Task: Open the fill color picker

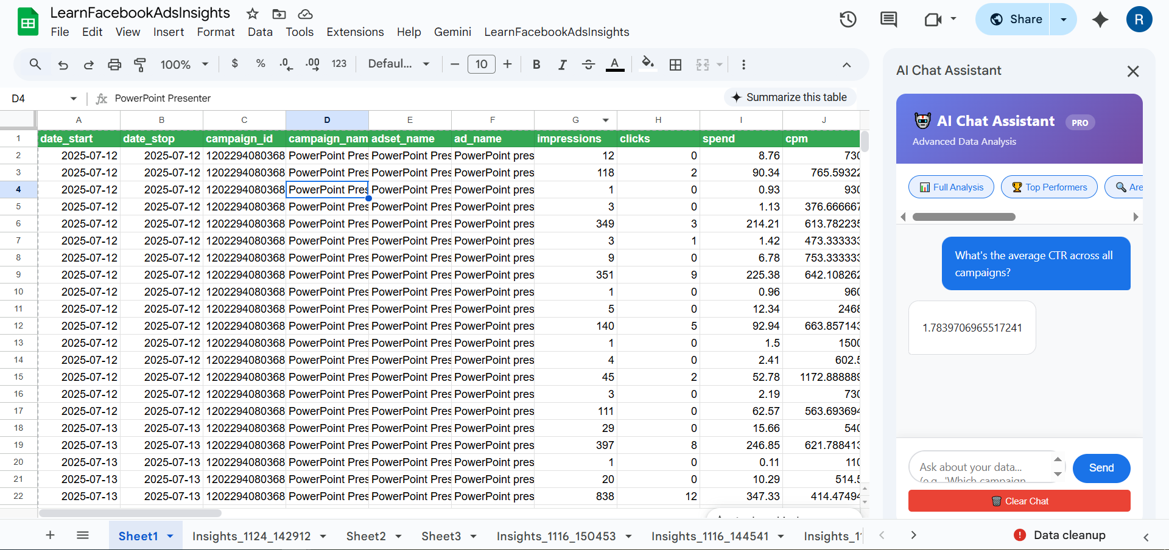Action: pos(647,64)
